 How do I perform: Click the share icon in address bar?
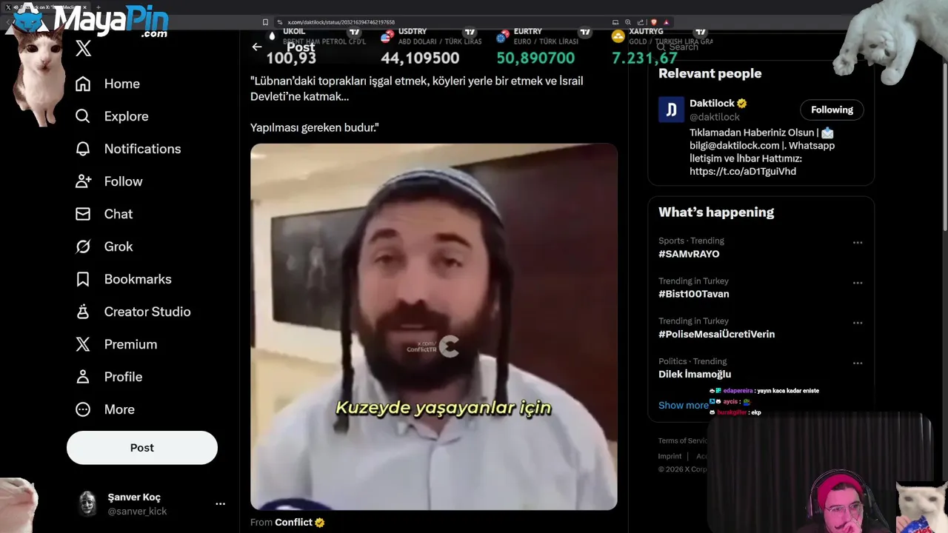coord(641,22)
